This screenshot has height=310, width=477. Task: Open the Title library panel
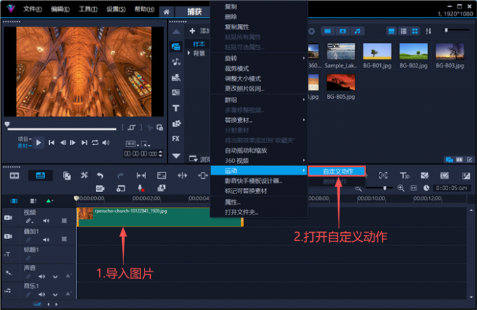pos(176,108)
